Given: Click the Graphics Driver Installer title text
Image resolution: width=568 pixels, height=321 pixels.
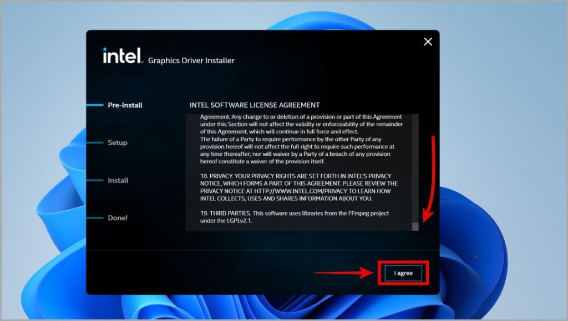Looking at the screenshot, I should coord(191,60).
